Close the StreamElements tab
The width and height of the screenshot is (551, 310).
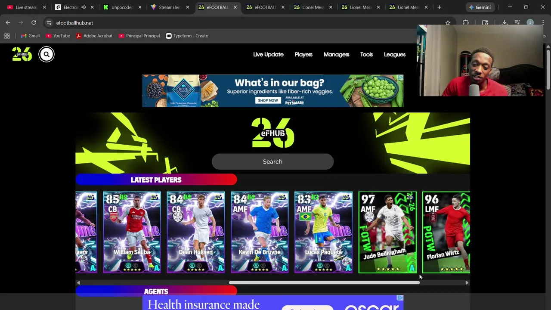click(x=187, y=7)
